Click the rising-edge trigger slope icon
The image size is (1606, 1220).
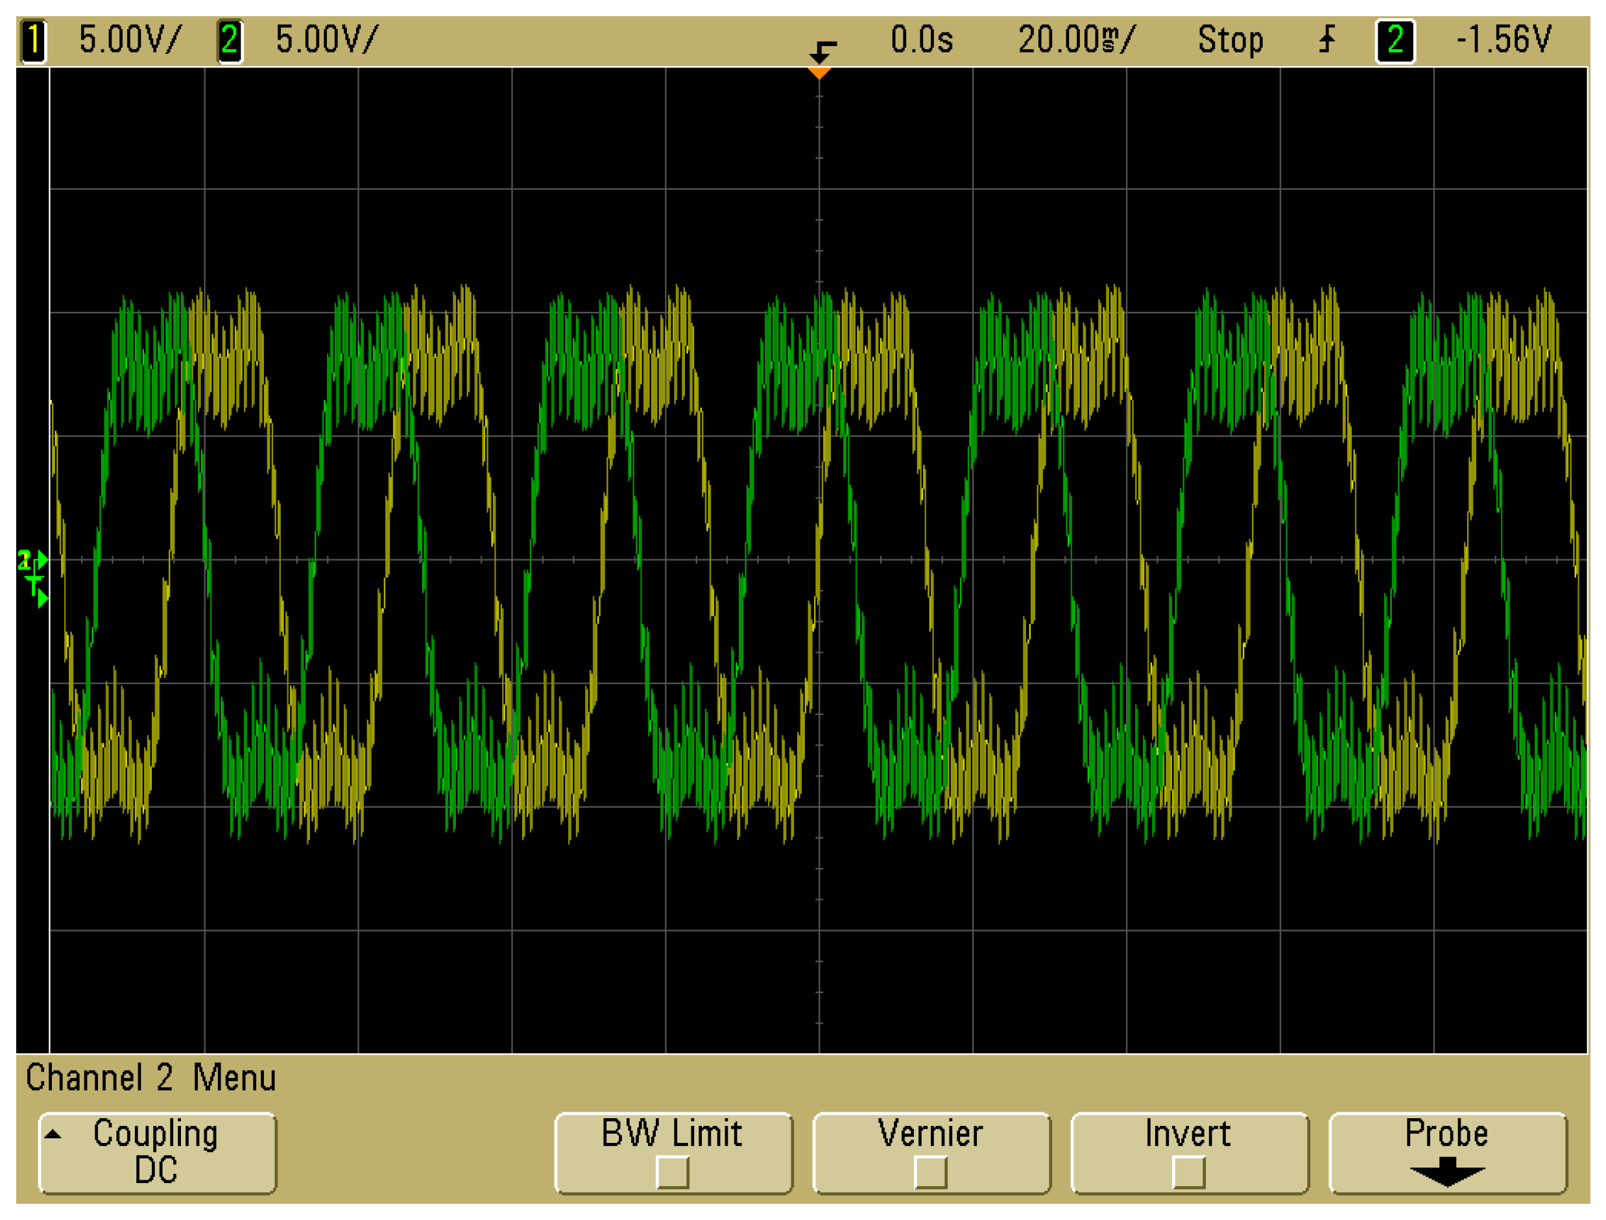point(1327,39)
